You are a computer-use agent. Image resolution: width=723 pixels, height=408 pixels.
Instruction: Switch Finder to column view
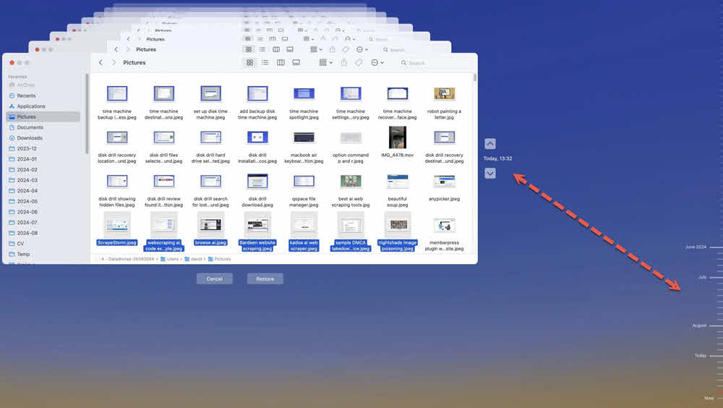281,62
